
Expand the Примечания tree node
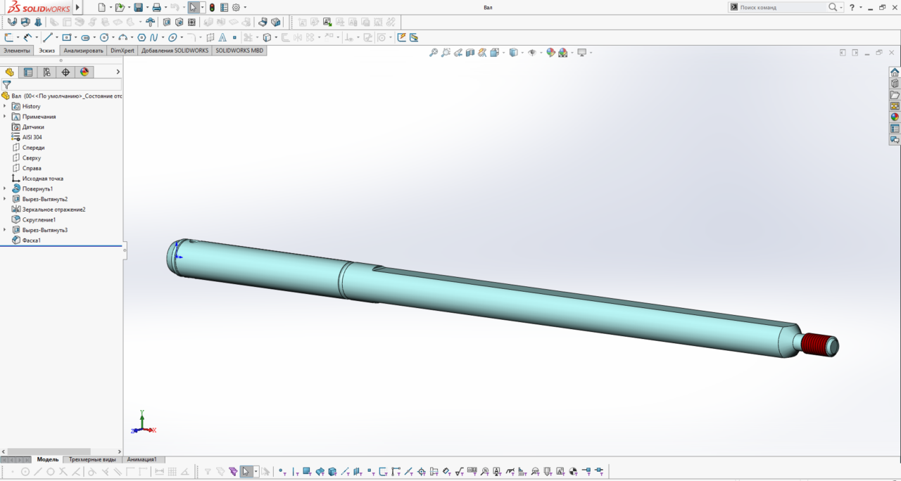(x=5, y=117)
